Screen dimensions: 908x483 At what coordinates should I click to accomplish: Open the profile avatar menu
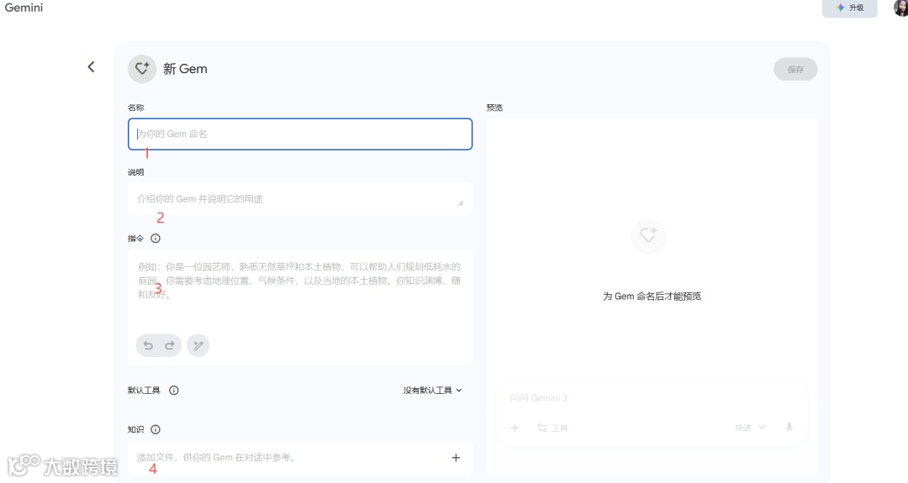(x=901, y=8)
